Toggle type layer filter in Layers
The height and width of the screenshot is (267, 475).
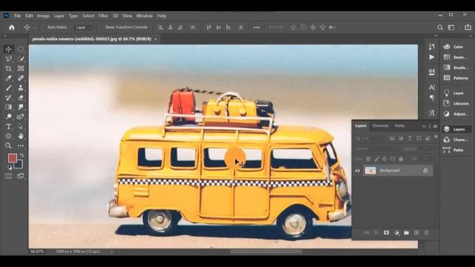(410, 139)
